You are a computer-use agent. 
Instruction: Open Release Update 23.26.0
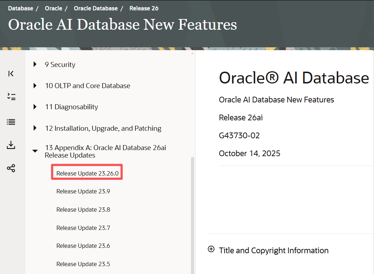[87, 173]
